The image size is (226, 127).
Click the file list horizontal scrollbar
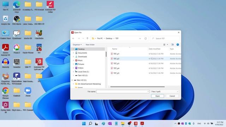(x=137, y=87)
